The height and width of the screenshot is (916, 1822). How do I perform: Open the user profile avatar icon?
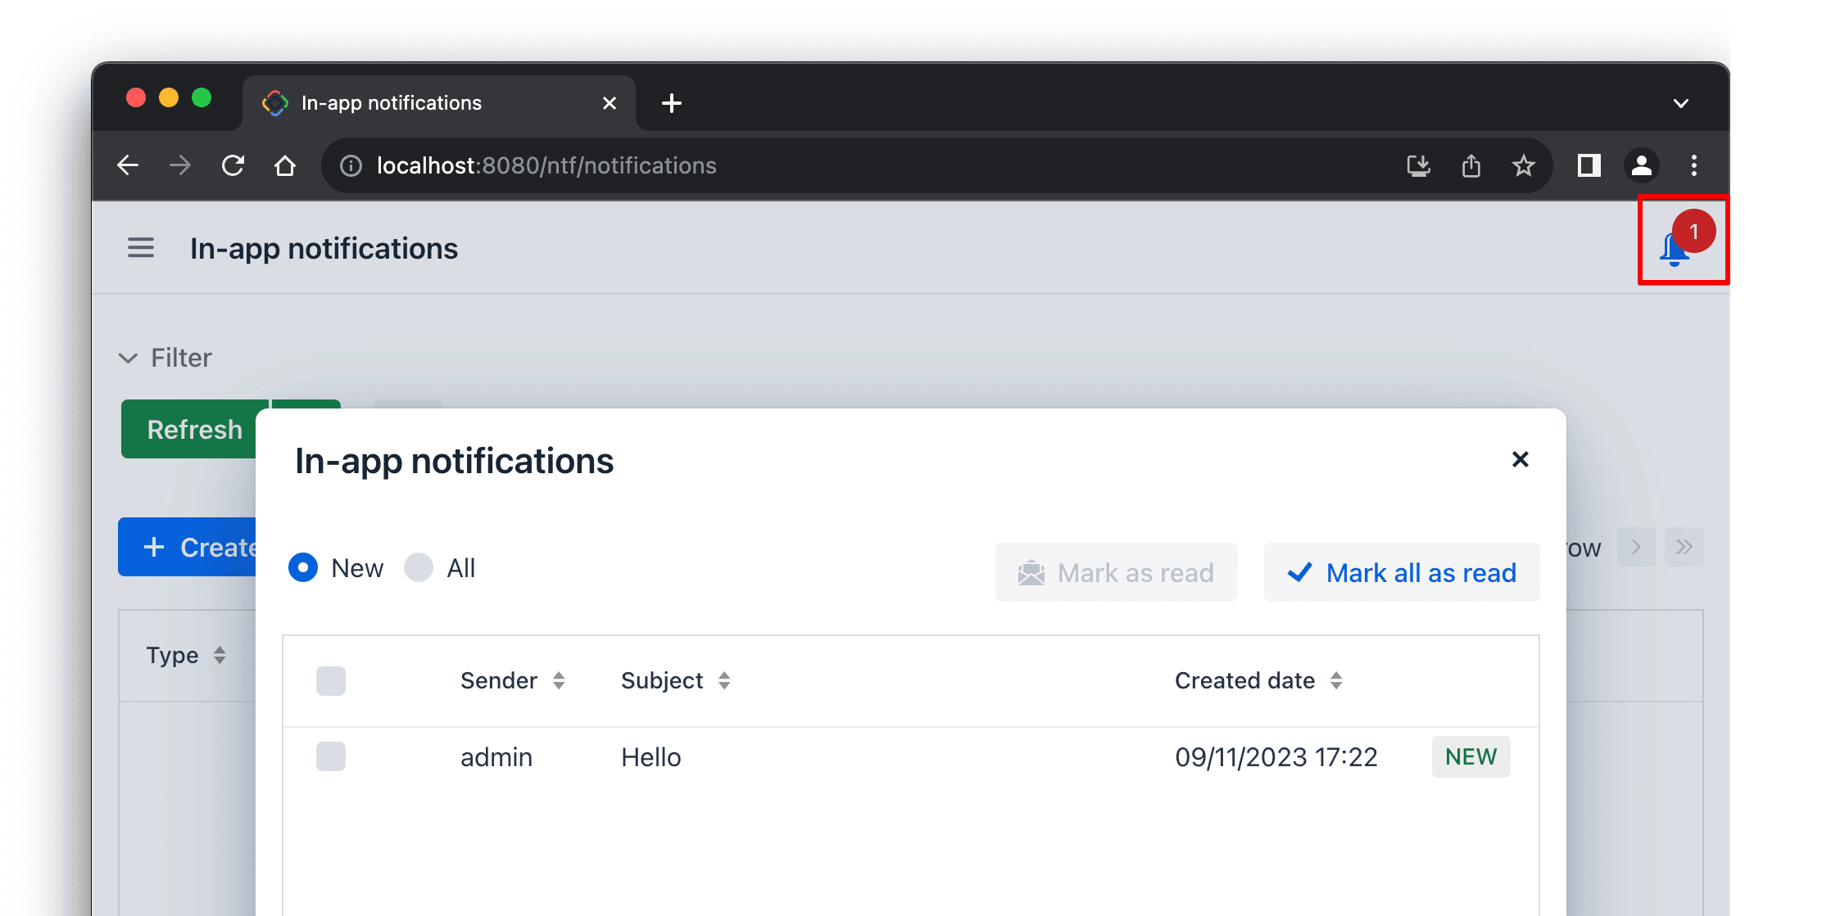click(1641, 166)
